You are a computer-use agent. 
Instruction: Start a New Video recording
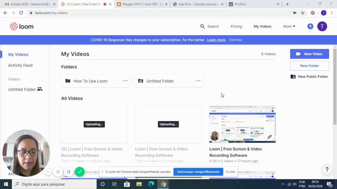pos(310,54)
